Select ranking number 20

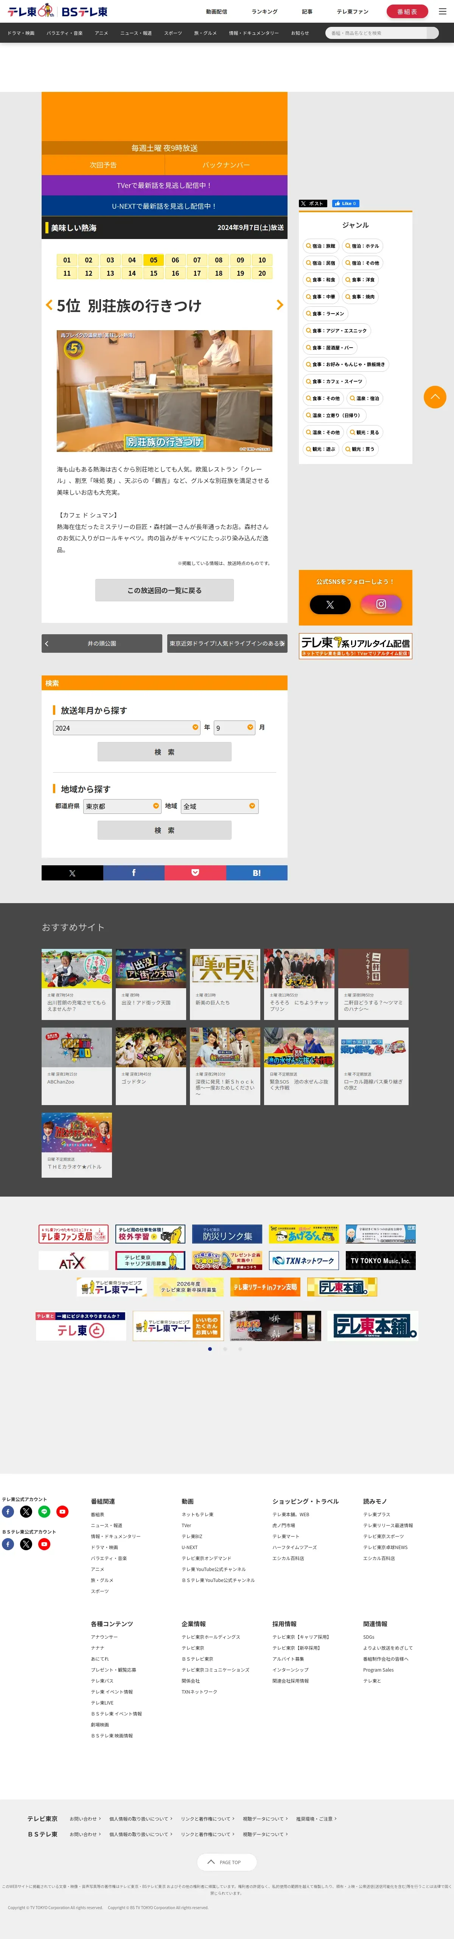coord(262,273)
